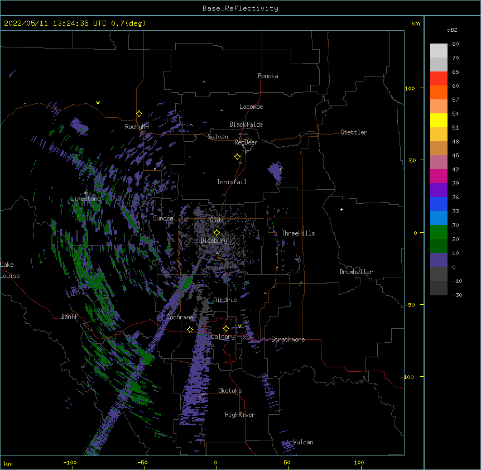
Task: Click the yellow diamond marker above Calgary label
Action: coord(226,329)
